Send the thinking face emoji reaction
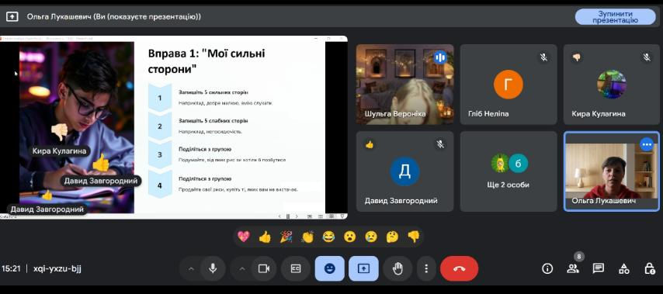The width and height of the screenshot is (663, 294). tap(392, 237)
